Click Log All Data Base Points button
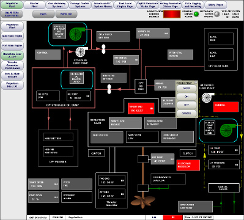This screenshot has height=220, width=244. (12, 14)
